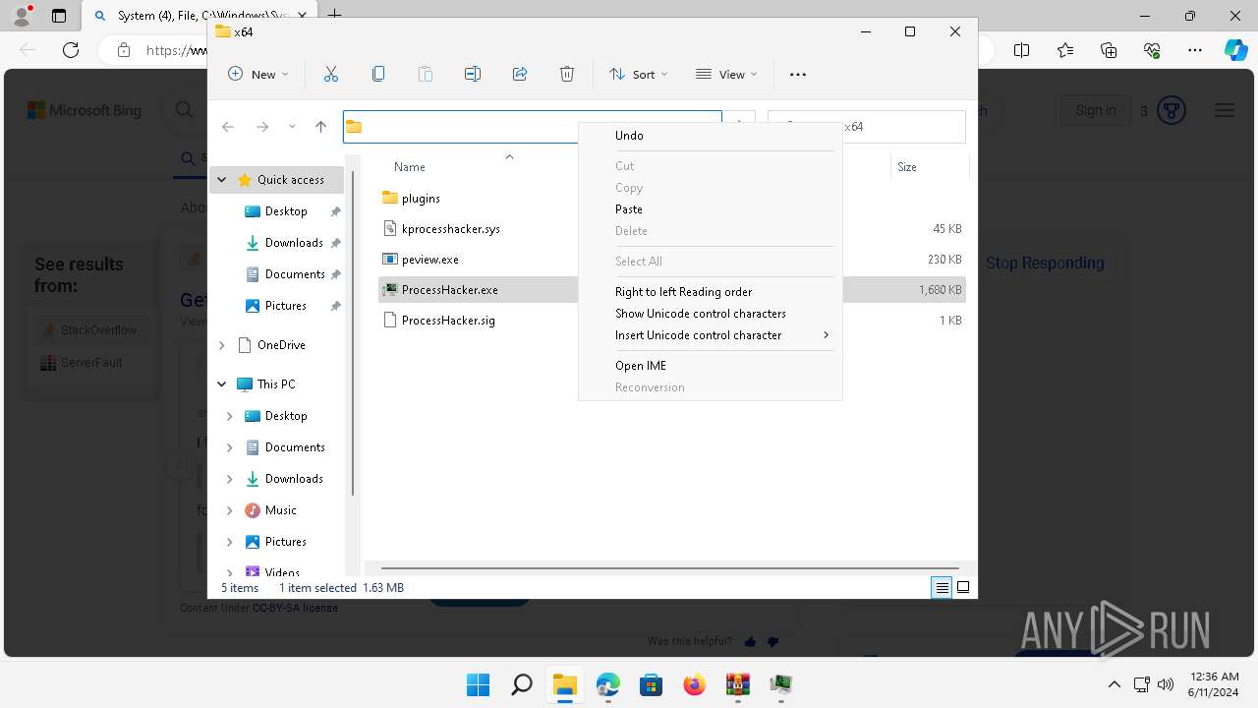Select Pictures in Quick access
This screenshot has height=708, width=1258.
[x=286, y=306]
